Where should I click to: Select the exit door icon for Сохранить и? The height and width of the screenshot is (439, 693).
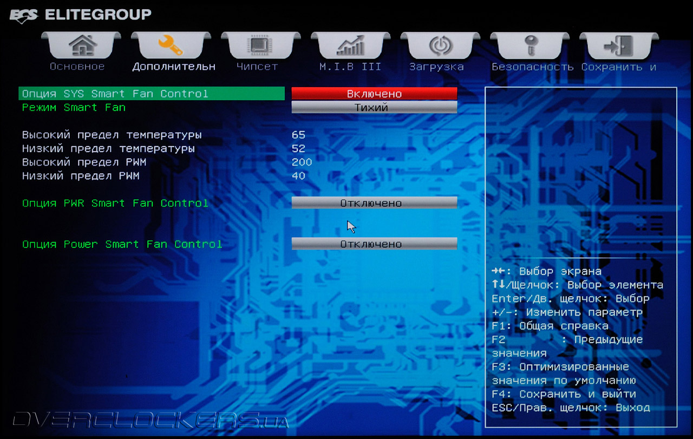coord(619,47)
